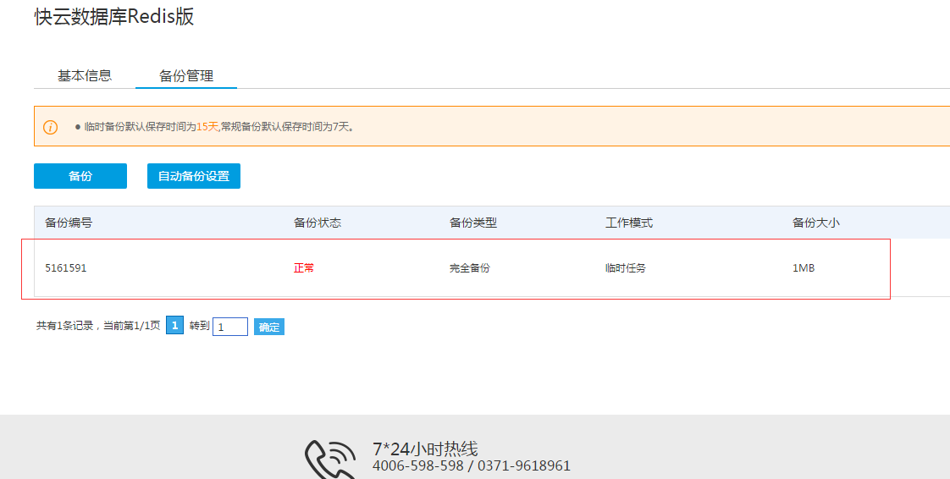The height and width of the screenshot is (479, 950).
Task: Click the 临时任务 work mode cell
Action: click(x=626, y=268)
